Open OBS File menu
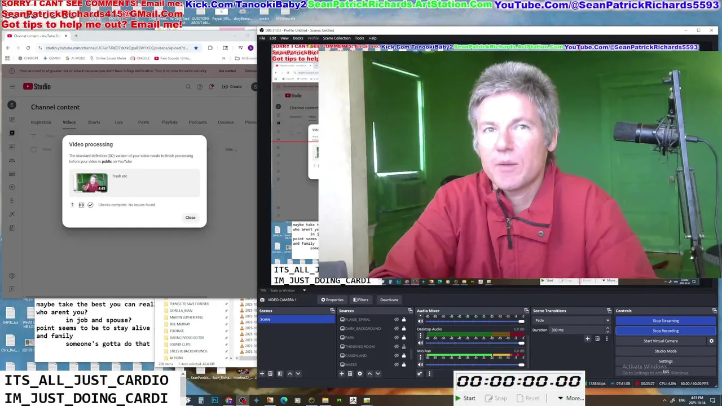The image size is (722, 406). [262, 38]
